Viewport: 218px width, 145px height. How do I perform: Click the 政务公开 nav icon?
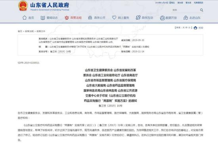pyautogui.click(x=90, y=18)
